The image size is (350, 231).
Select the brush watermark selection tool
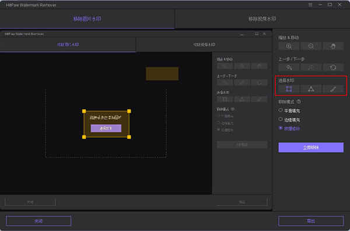click(333, 89)
